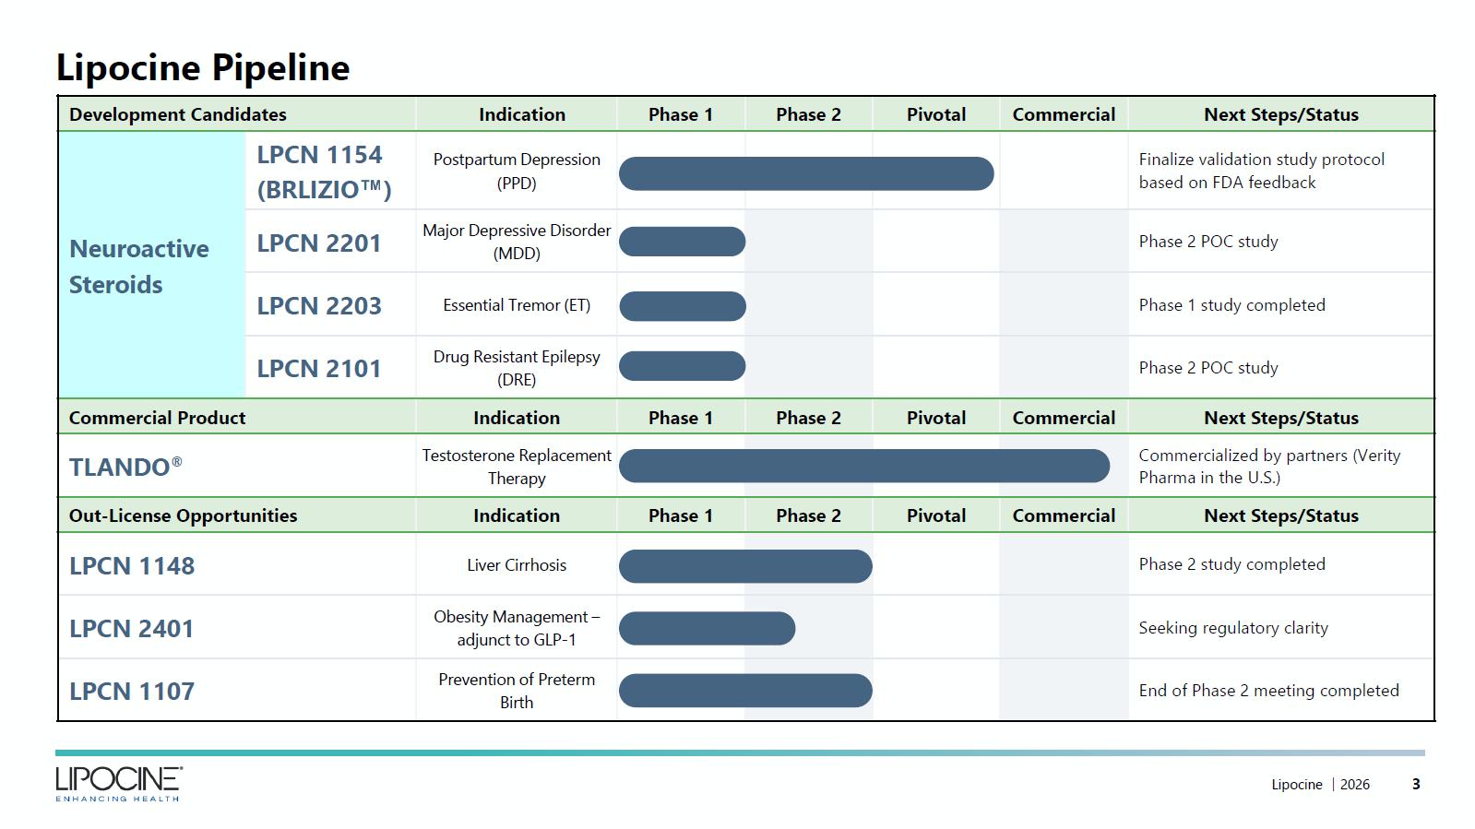1475x829 pixels.
Task: Click the "Prevention of Preterm Birth" indication
Action: (517, 691)
